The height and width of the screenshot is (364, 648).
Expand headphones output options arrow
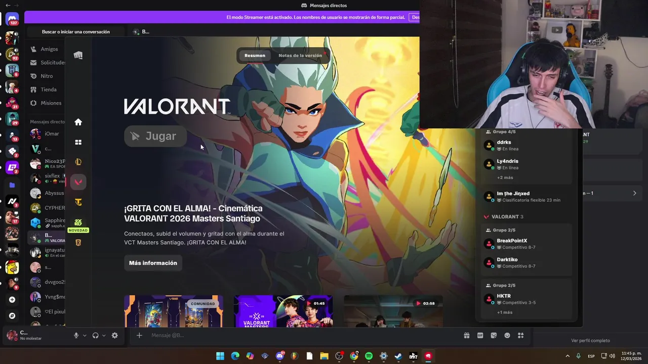click(x=104, y=335)
